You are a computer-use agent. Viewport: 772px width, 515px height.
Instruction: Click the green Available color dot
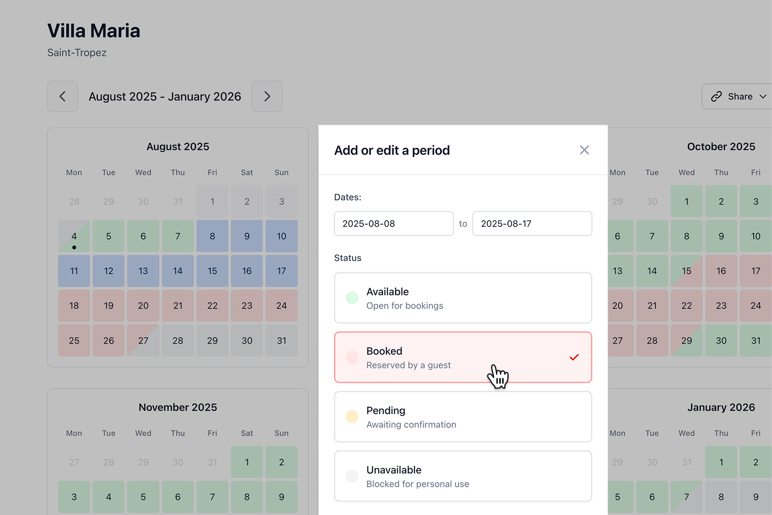[352, 298]
